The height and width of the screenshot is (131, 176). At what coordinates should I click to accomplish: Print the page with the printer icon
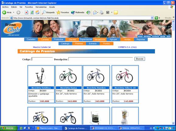(102, 12)
